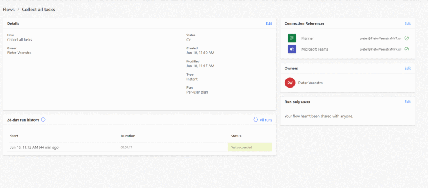Screen dimensions: 428x188
Task: Click the Planner connection icon
Action: click(292, 38)
